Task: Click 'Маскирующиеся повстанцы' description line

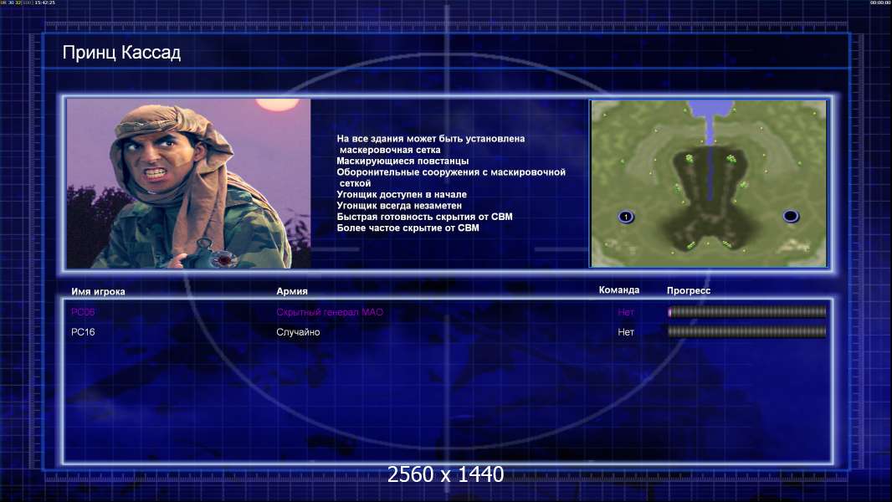Action: pos(402,161)
